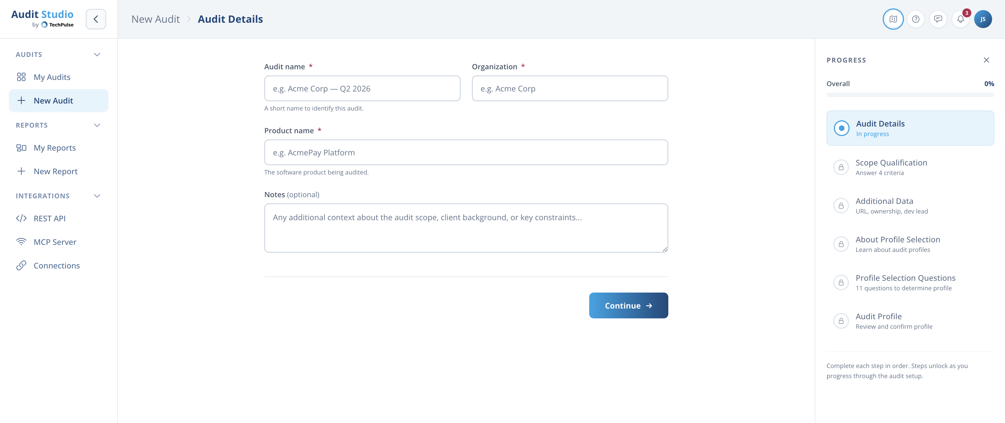Open the Audit Profile step
Image resolution: width=1005 pixels, height=423 pixels.
coord(910,321)
